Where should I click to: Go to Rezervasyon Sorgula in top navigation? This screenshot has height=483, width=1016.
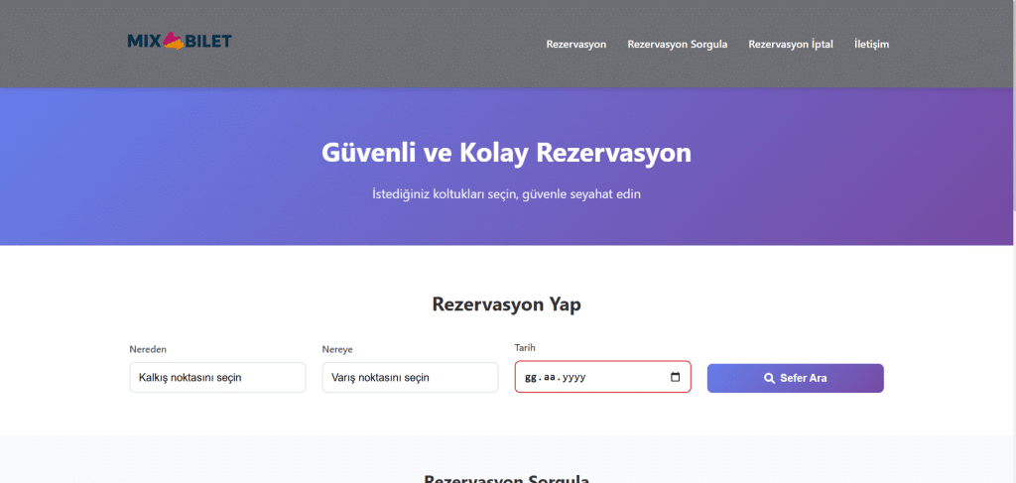(x=678, y=45)
